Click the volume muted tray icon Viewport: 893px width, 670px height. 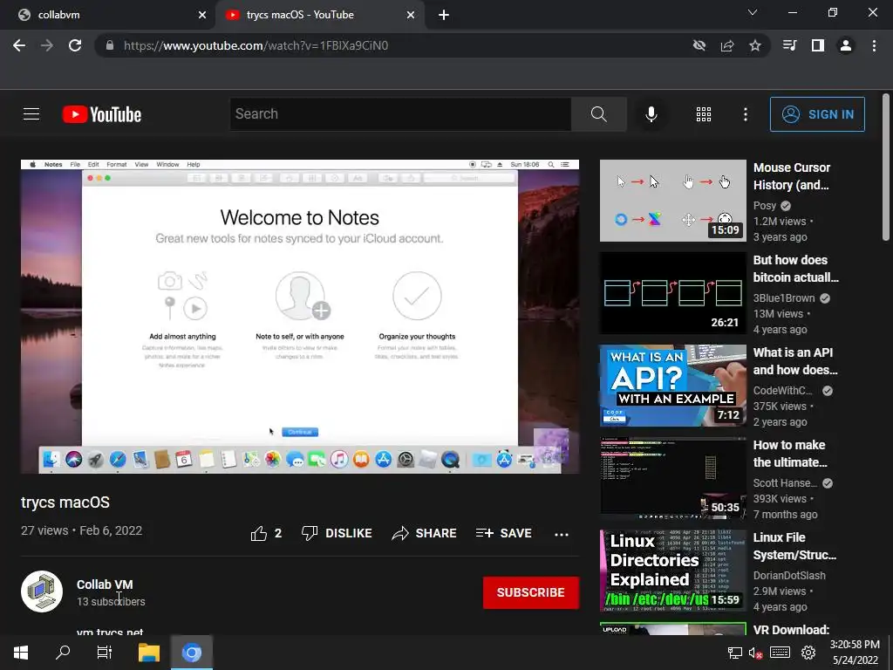point(756,653)
